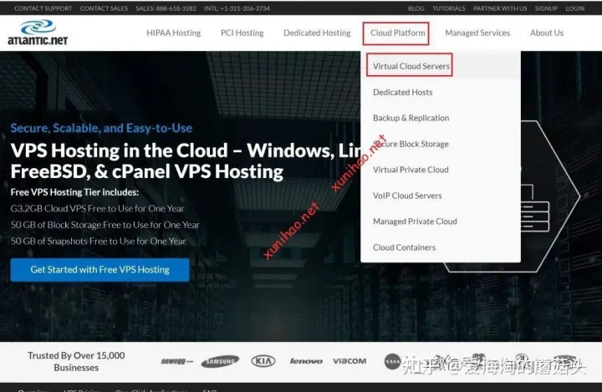Image resolution: width=602 pixels, height=392 pixels.
Task: Click the Lenovo logo
Action: click(306, 361)
